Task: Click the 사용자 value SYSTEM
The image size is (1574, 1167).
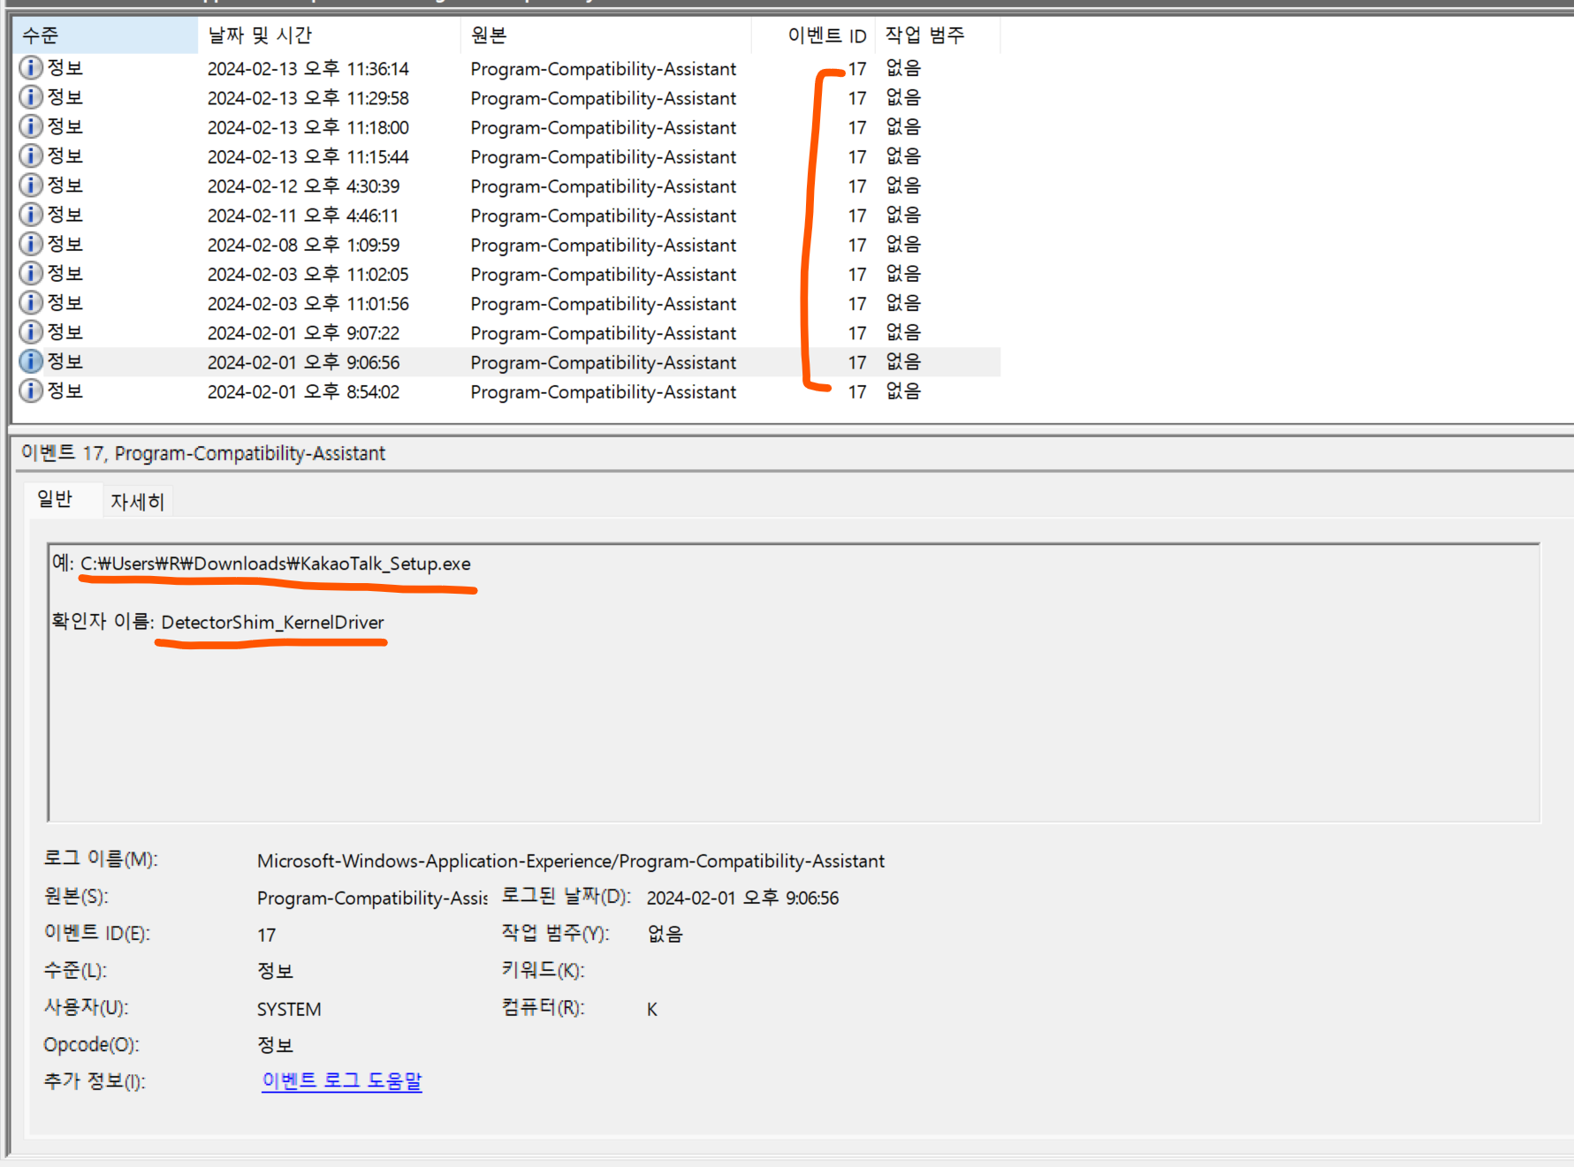Action: click(x=289, y=1010)
